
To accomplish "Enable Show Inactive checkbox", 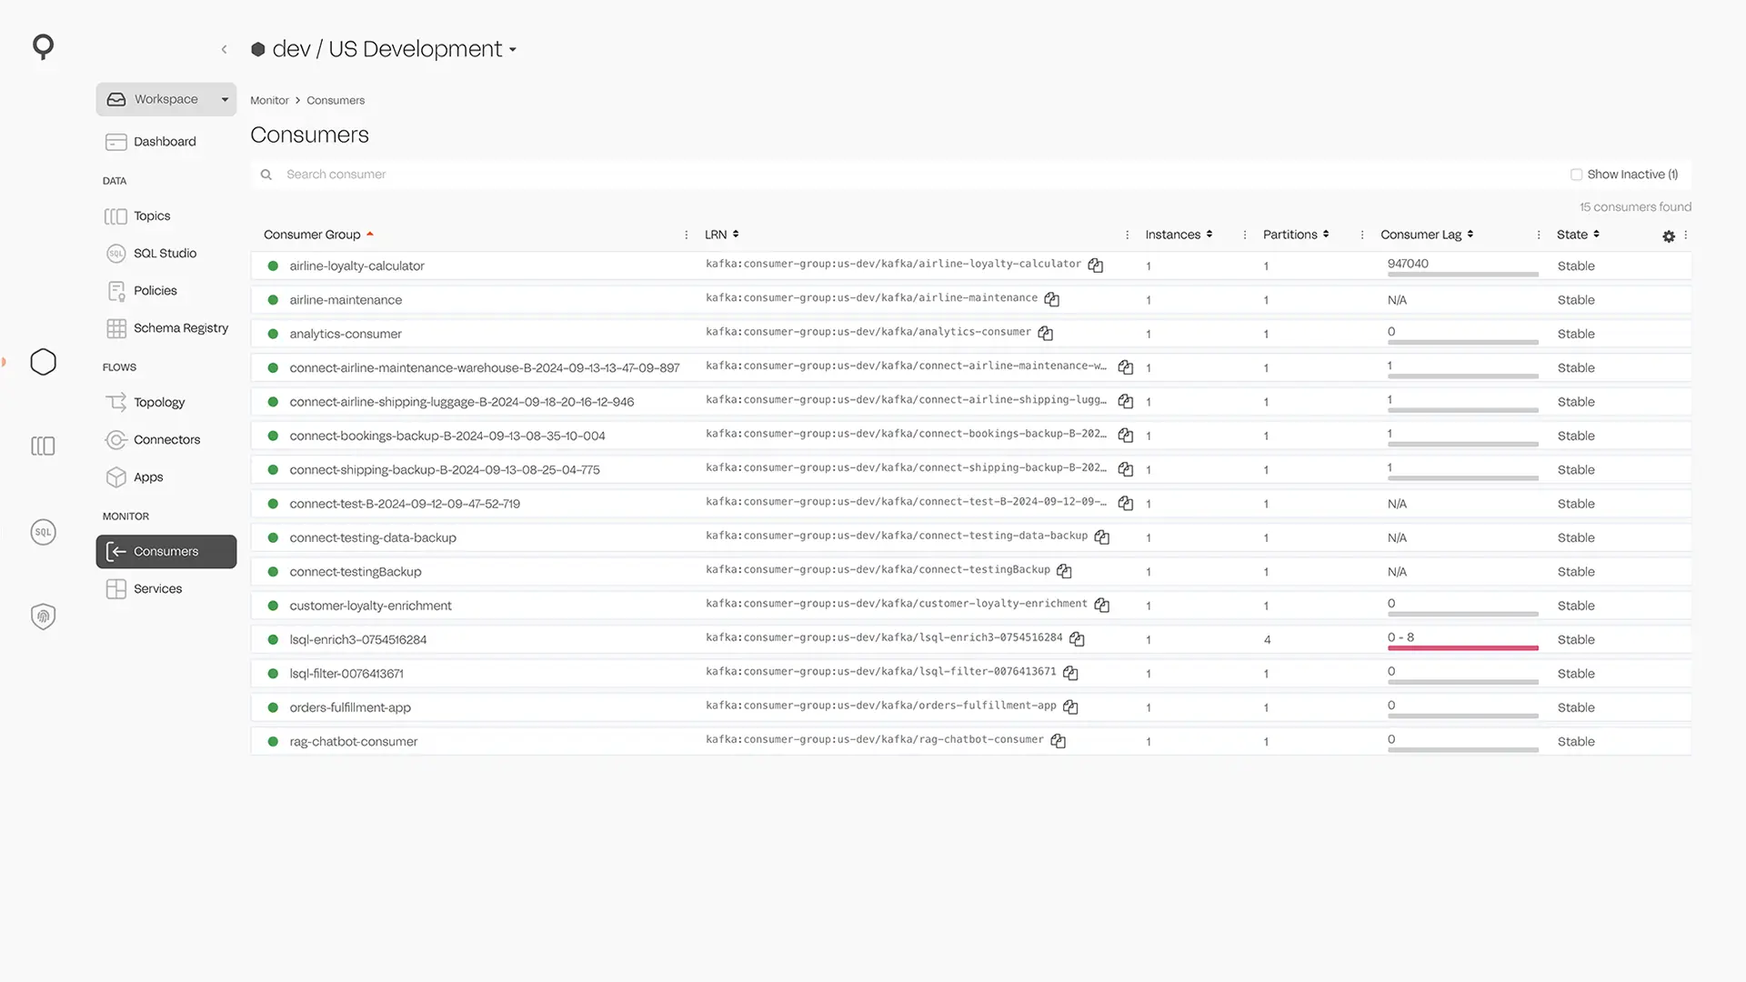I will pyautogui.click(x=1576, y=175).
